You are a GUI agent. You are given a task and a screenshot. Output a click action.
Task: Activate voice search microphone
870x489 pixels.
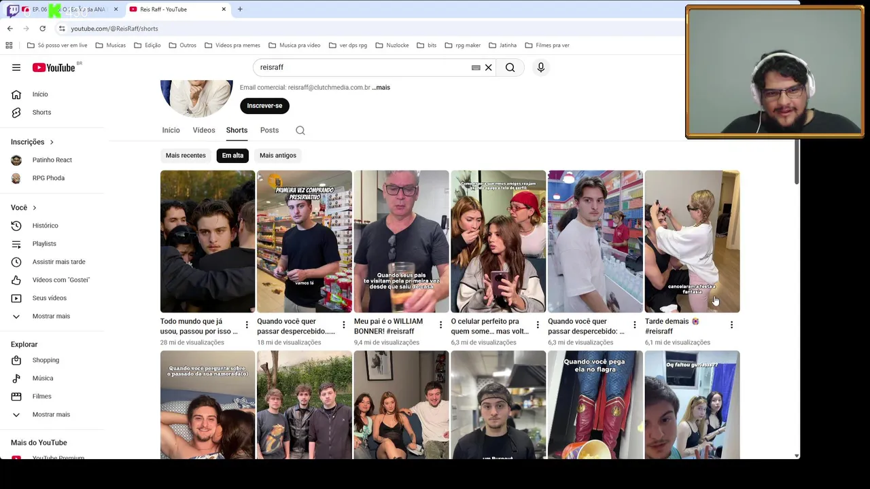click(x=541, y=67)
